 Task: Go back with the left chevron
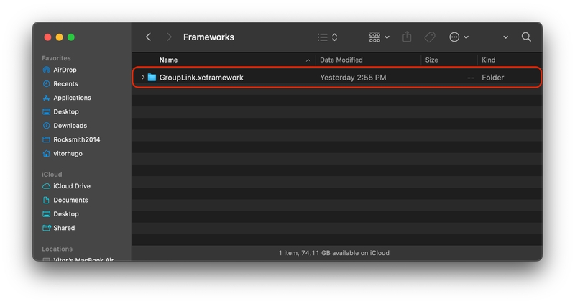click(148, 37)
